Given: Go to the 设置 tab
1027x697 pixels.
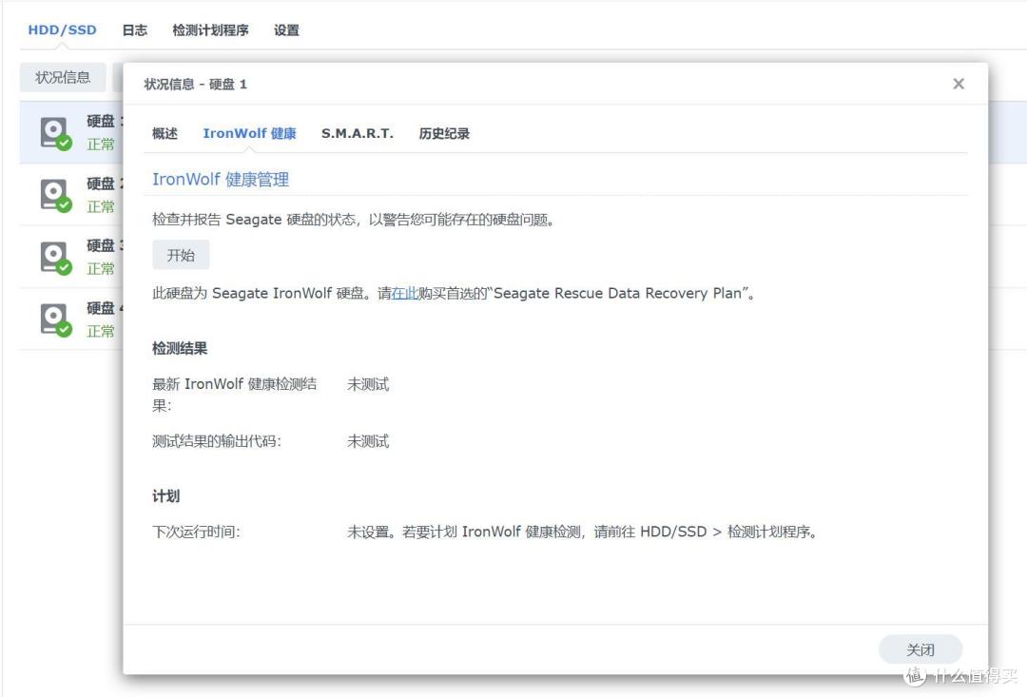Looking at the screenshot, I should click(x=286, y=30).
